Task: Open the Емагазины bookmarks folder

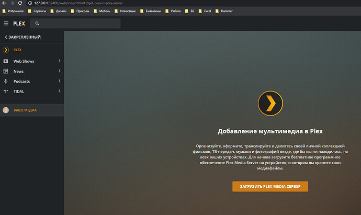Action: coord(150,11)
